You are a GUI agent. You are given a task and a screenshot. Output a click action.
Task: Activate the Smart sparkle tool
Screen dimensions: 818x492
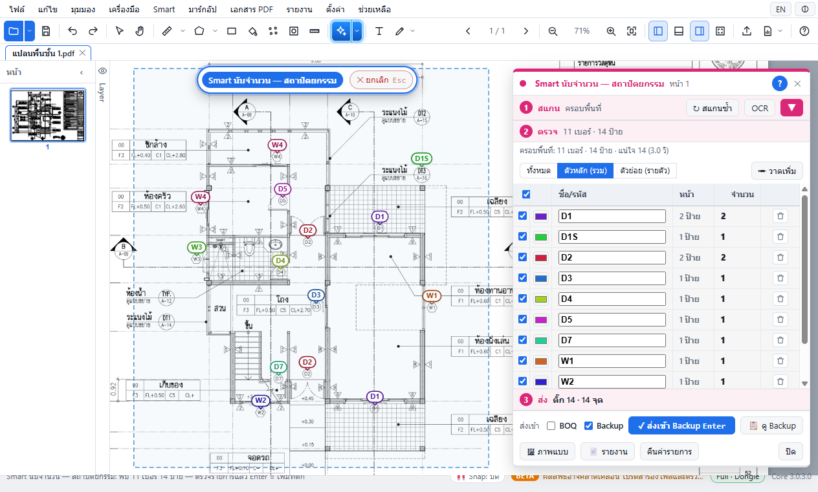[x=341, y=31]
